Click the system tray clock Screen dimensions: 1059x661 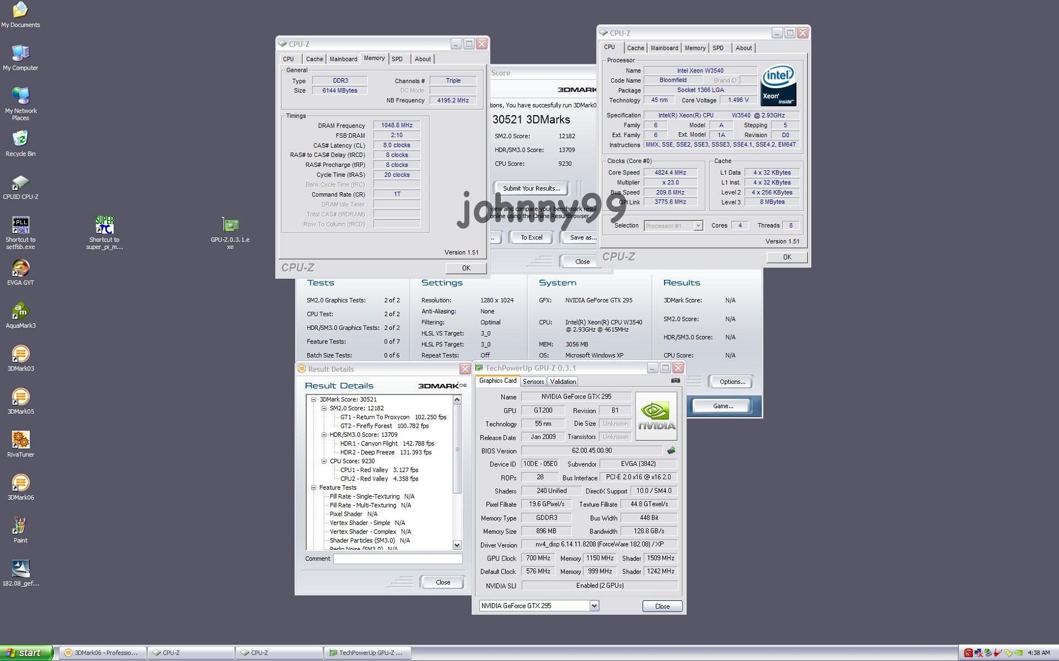point(1039,653)
